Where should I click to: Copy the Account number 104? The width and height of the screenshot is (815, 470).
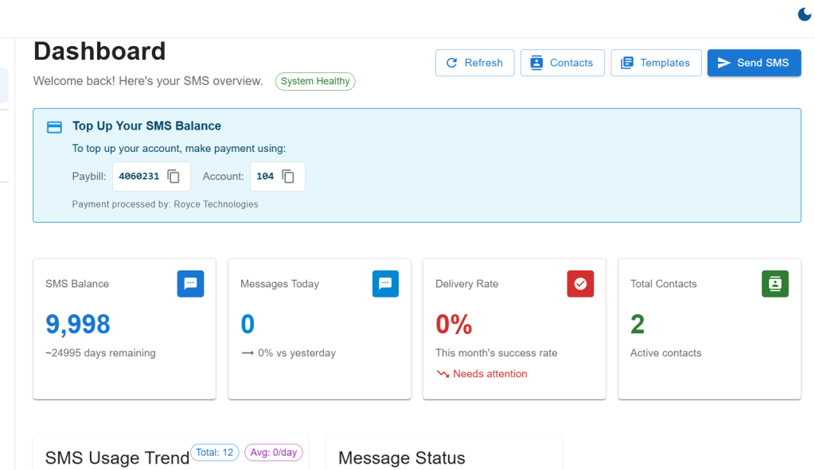point(288,177)
